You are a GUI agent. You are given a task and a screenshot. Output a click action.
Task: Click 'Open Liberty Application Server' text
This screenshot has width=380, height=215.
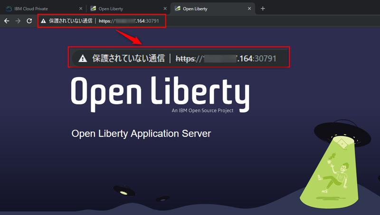pyautogui.click(x=141, y=134)
